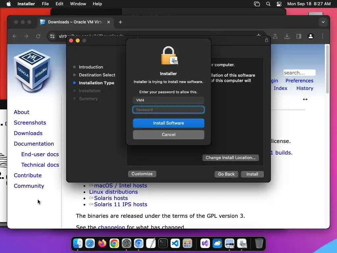The height and width of the screenshot is (253, 337).
Task: Open the Solaris 11 IPS hosts link
Action: coord(120,204)
